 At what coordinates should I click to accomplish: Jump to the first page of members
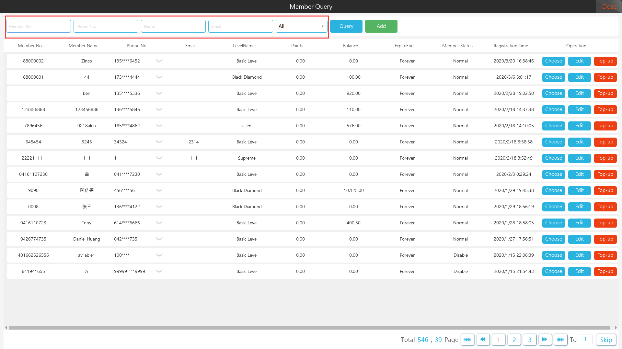467,340
